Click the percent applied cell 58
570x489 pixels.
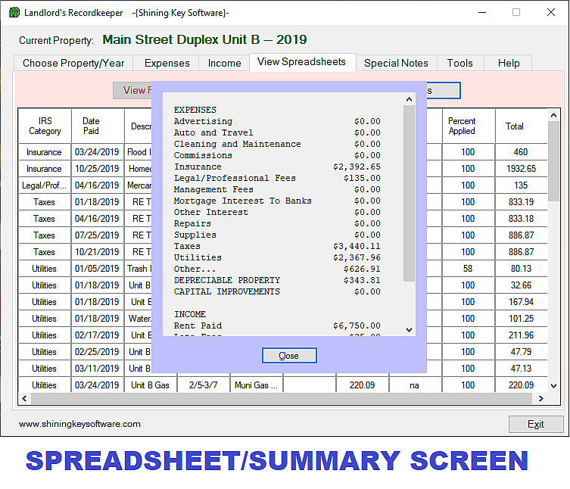(x=468, y=269)
